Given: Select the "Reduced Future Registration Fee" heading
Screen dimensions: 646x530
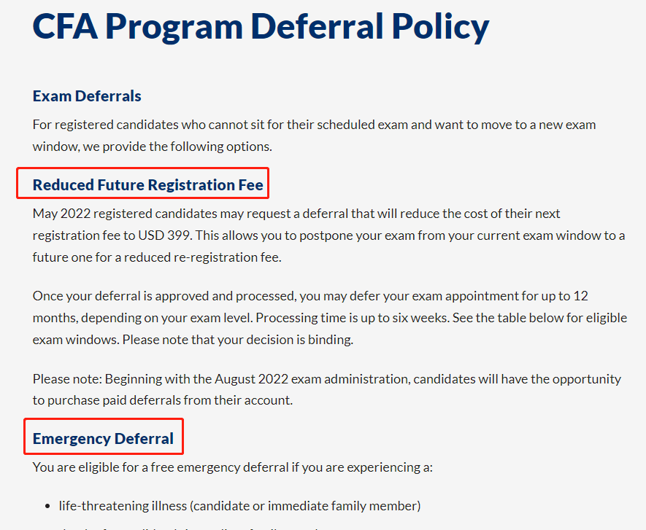Looking at the screenshot, I should coord(147,185).
